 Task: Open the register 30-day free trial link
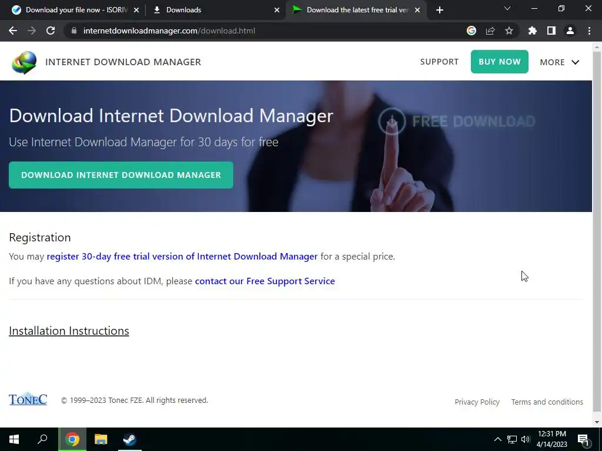tap(182, 256)
